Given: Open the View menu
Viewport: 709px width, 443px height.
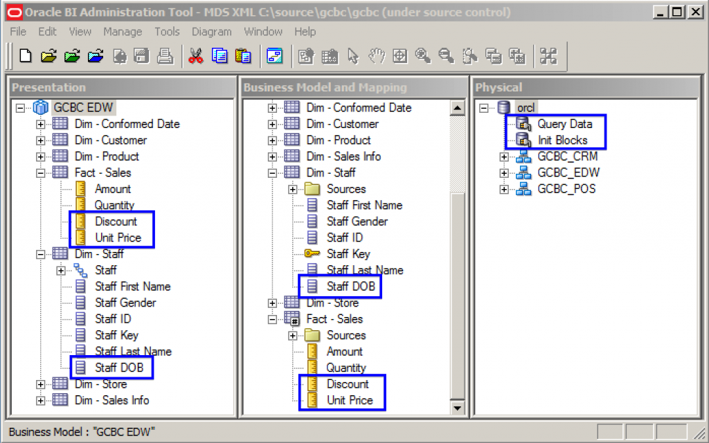Looking at the screenshot, I should [x=80, y=32].
